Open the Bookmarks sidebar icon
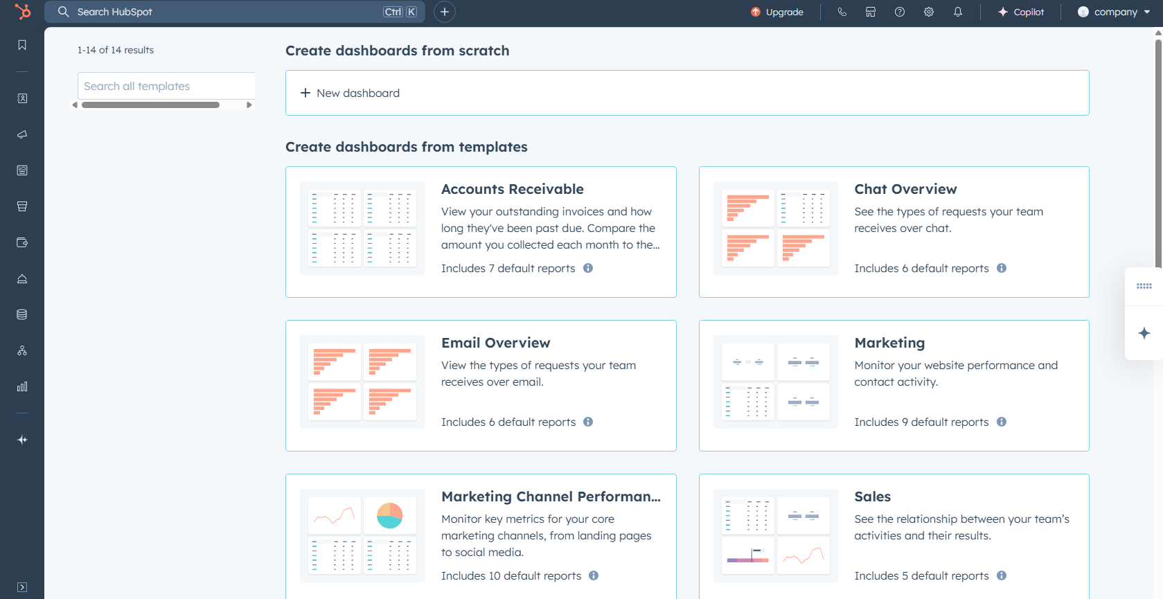1163x599 pixels. point(22,45)
